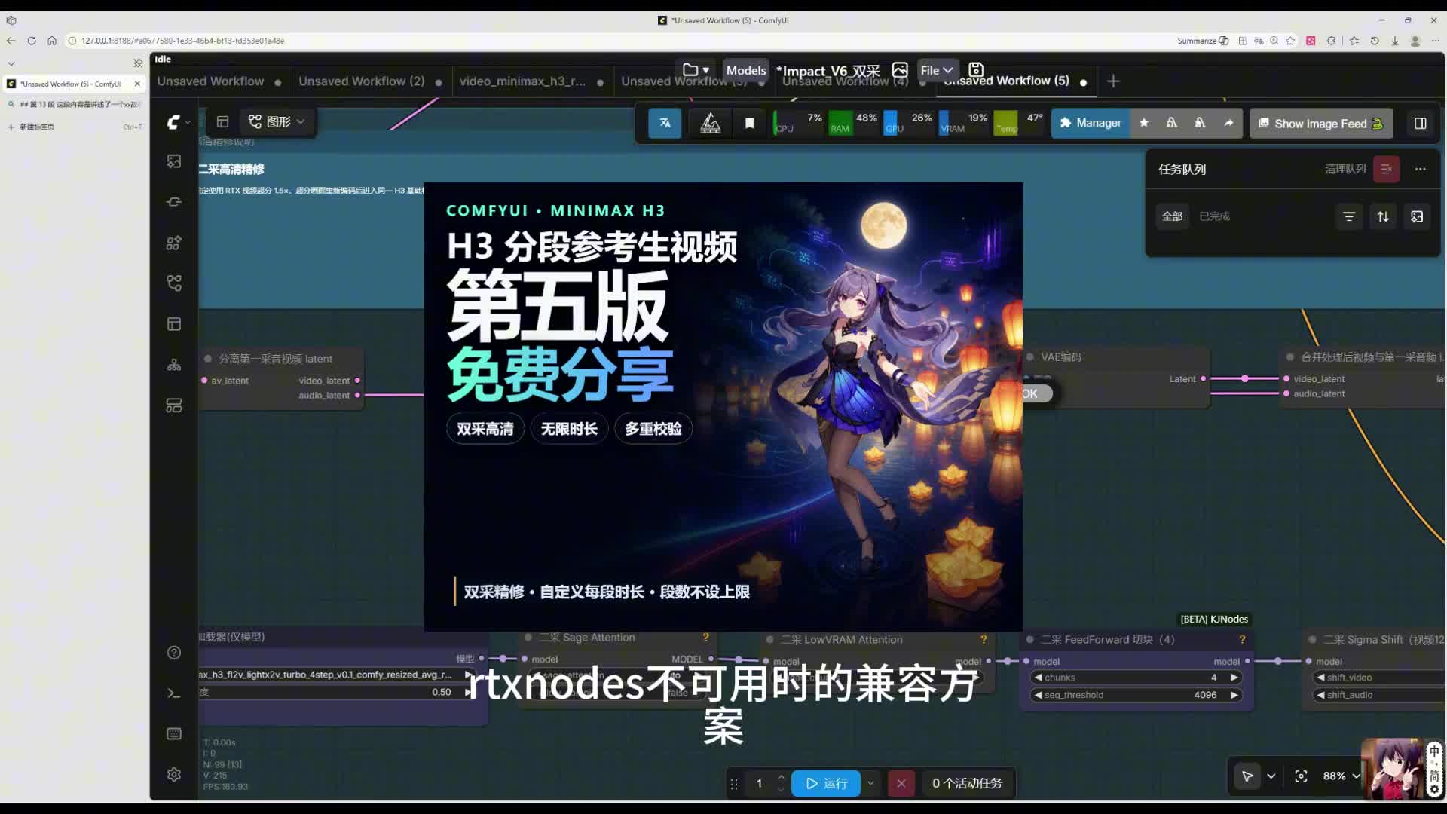Toggle the 分离第一采音视频 latent node collapse dot

[x=208, y=359]
